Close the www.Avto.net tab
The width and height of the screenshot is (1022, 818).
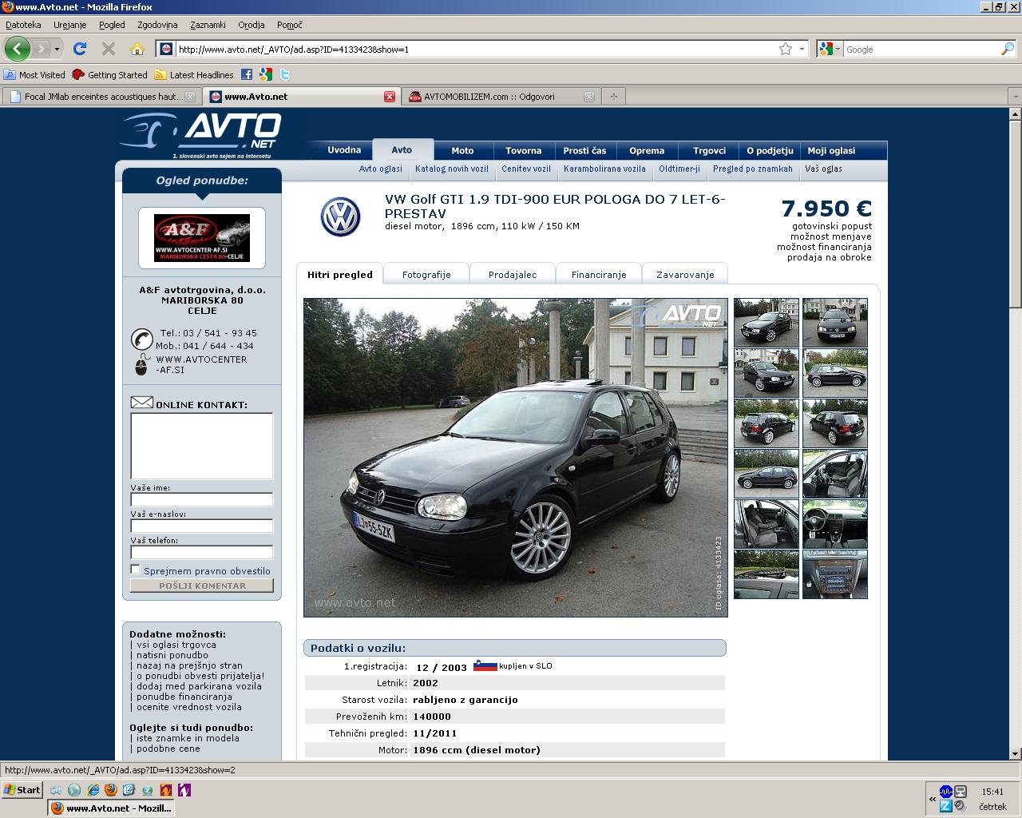(x=390, y=97)
